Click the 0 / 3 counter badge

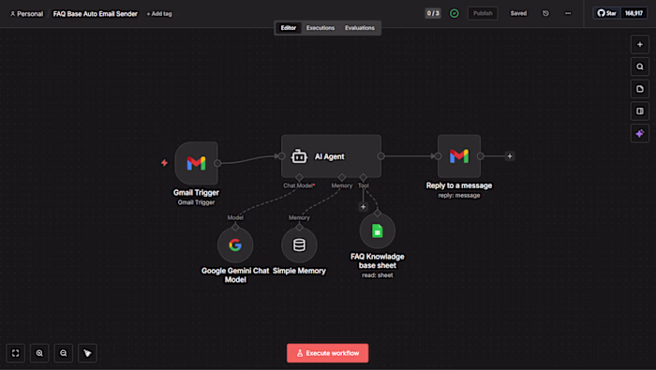[x=433, y=13]
